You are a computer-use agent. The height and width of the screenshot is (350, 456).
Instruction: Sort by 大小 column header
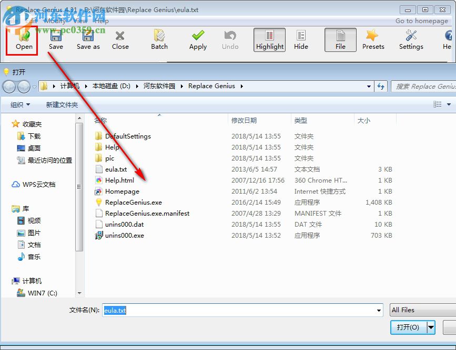click(x=363, y=121)
